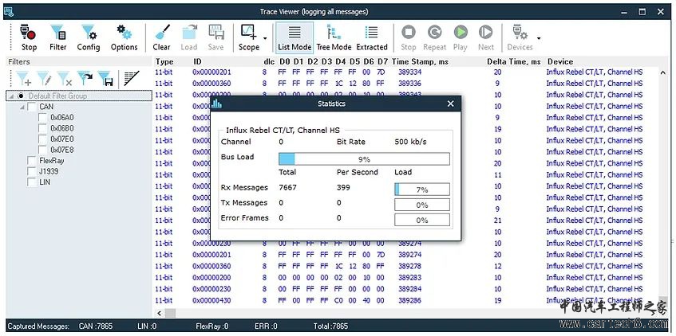This screenshot has height=336, width=676.
Task: Click the Delta Time, ms column header
Action: click(x=514, y=62)
